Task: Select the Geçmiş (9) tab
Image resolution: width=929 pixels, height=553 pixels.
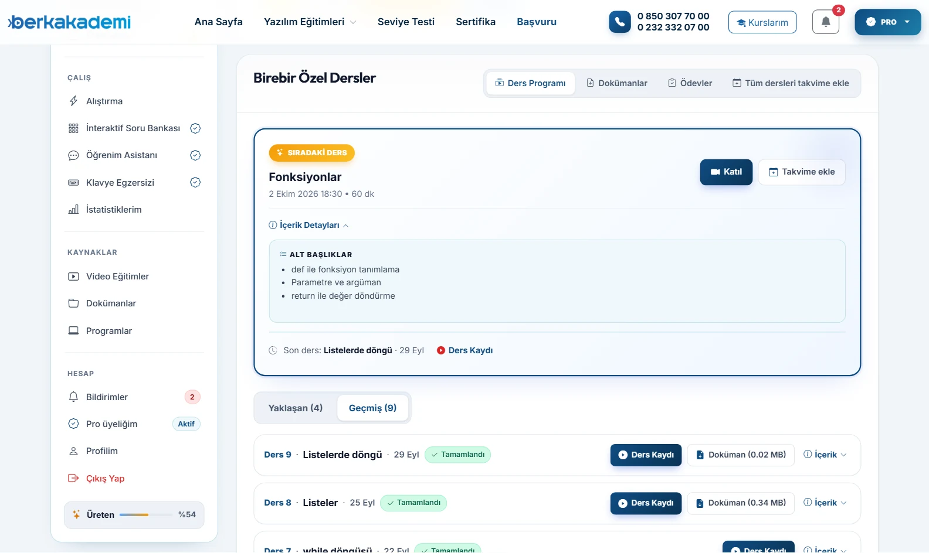Action: tap(372, 408)
